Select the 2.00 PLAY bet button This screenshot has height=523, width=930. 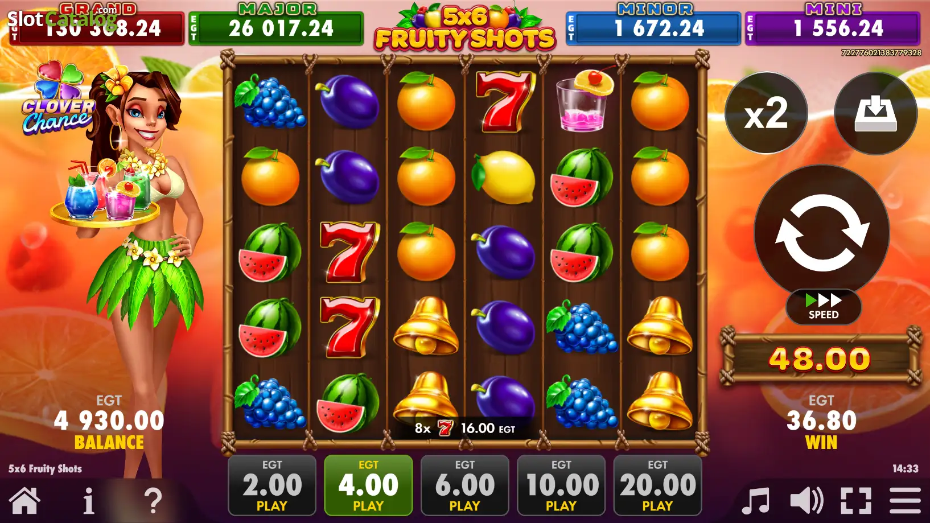point(272,485)
